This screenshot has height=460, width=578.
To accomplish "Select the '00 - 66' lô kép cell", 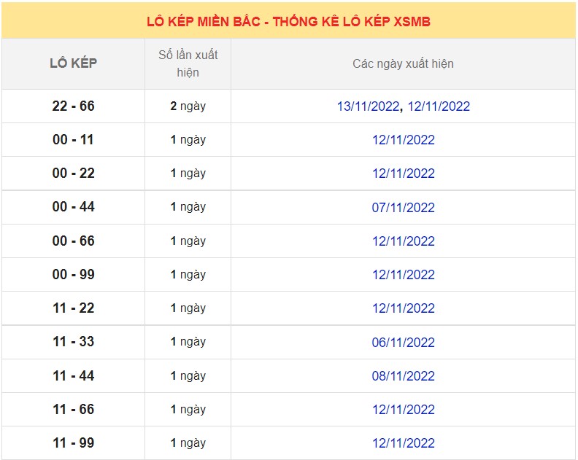I will (74, 241).
